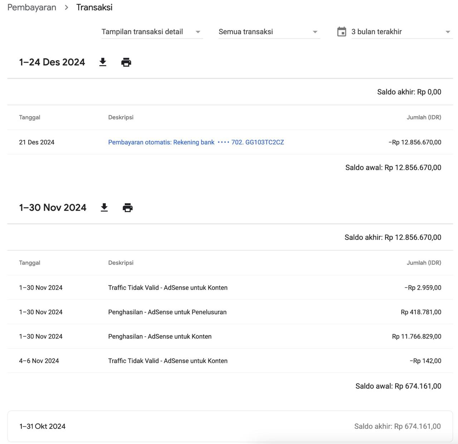Click the 1–24 Des 2024 heading
Image resolution: width=458 pixels, height=444 pixels.
[52, 62]
